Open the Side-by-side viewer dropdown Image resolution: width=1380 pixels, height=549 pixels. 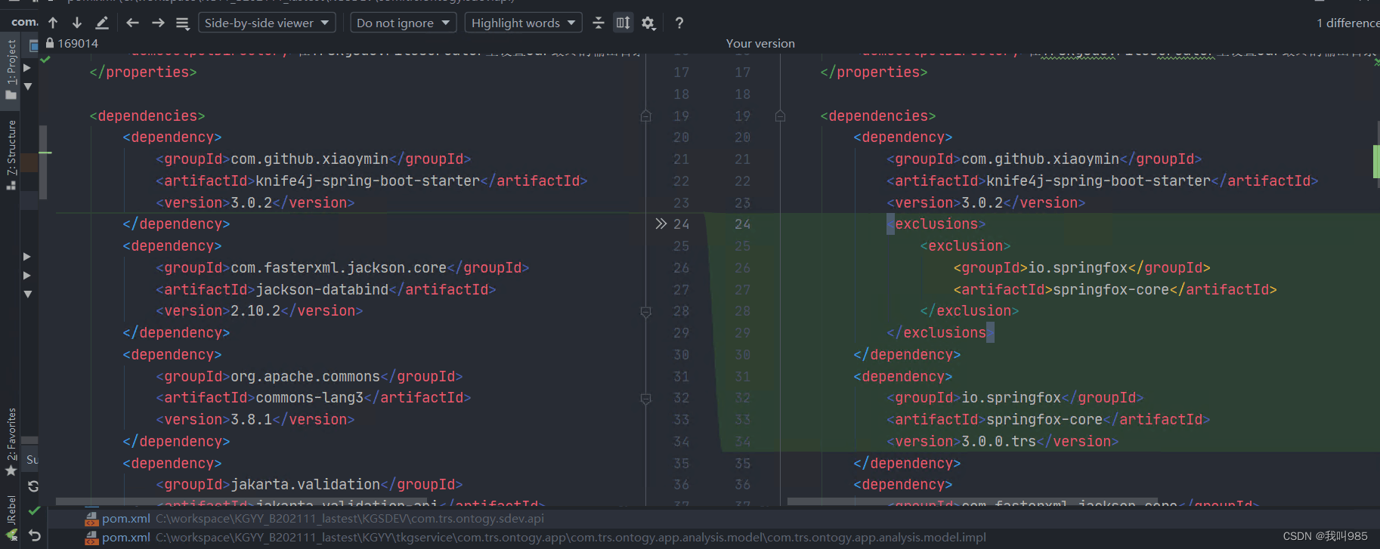(268, 23)
